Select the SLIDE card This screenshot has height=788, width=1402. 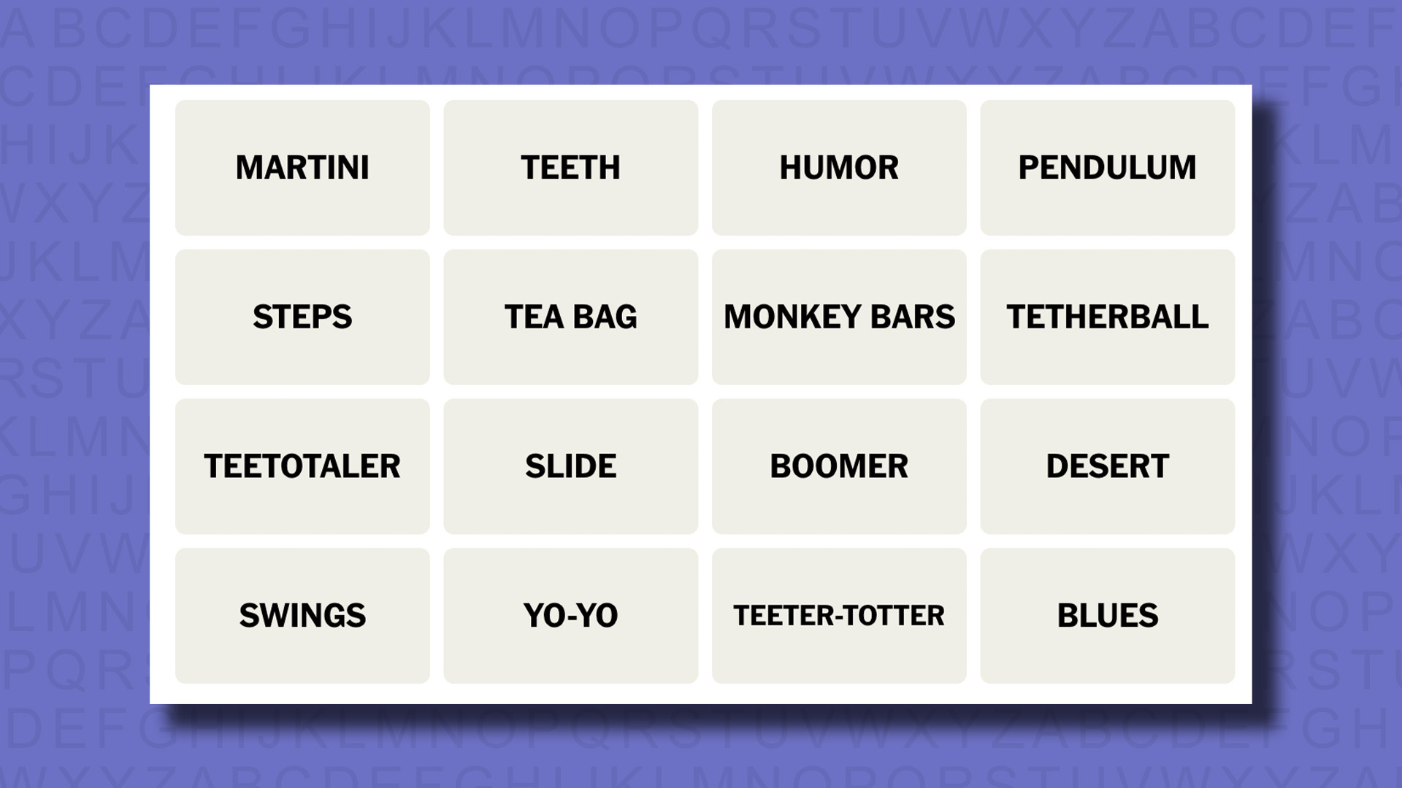point(570,466)
